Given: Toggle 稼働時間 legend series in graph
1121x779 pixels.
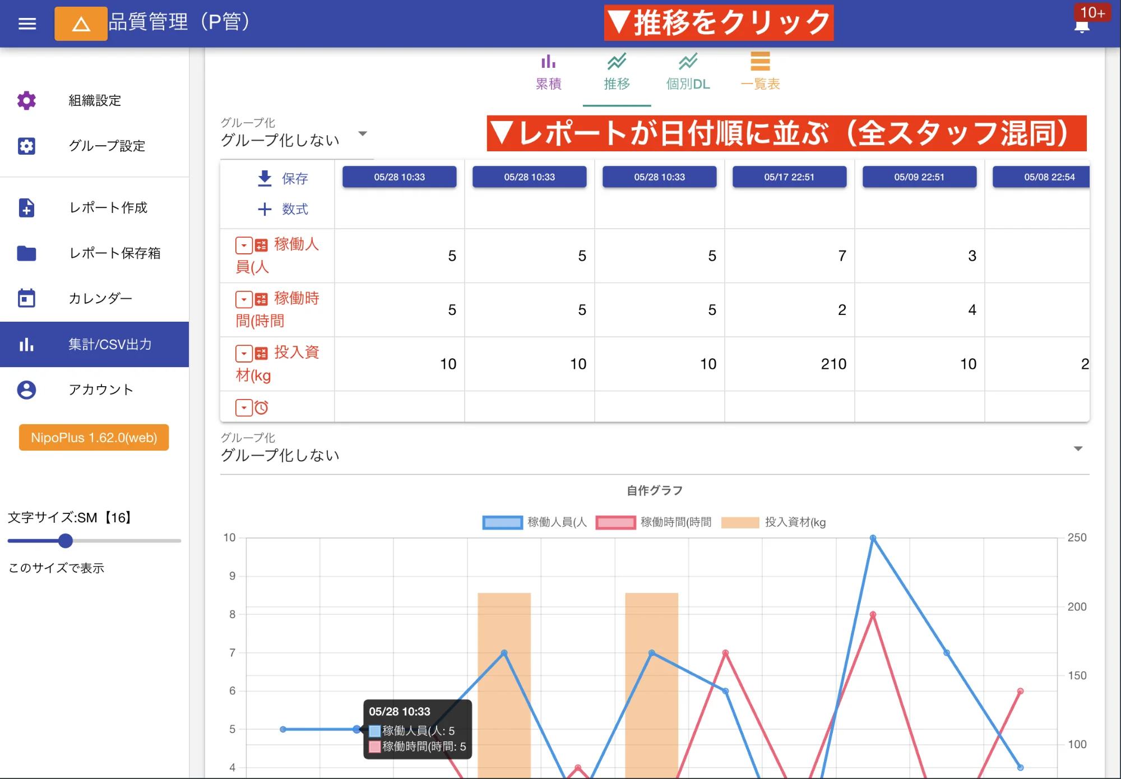Looking at the screenshot, I should pyautogui.click(x=654, y=522).
